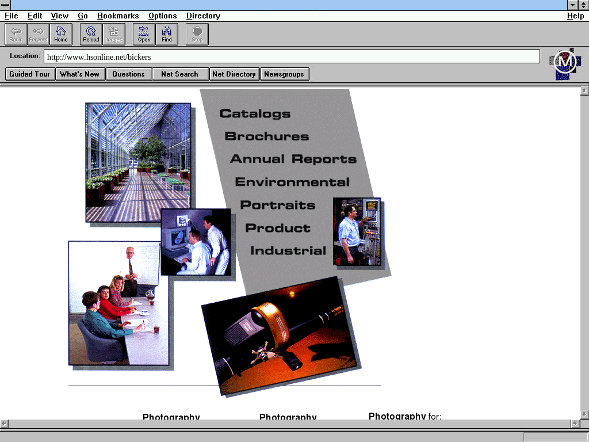Go to Home page via toolbar icon

tap(61, 34)
